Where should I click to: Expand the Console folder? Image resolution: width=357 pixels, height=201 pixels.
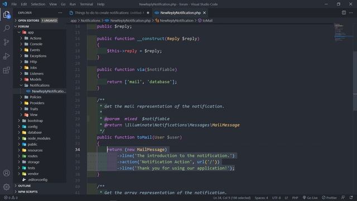coord(40,44)
